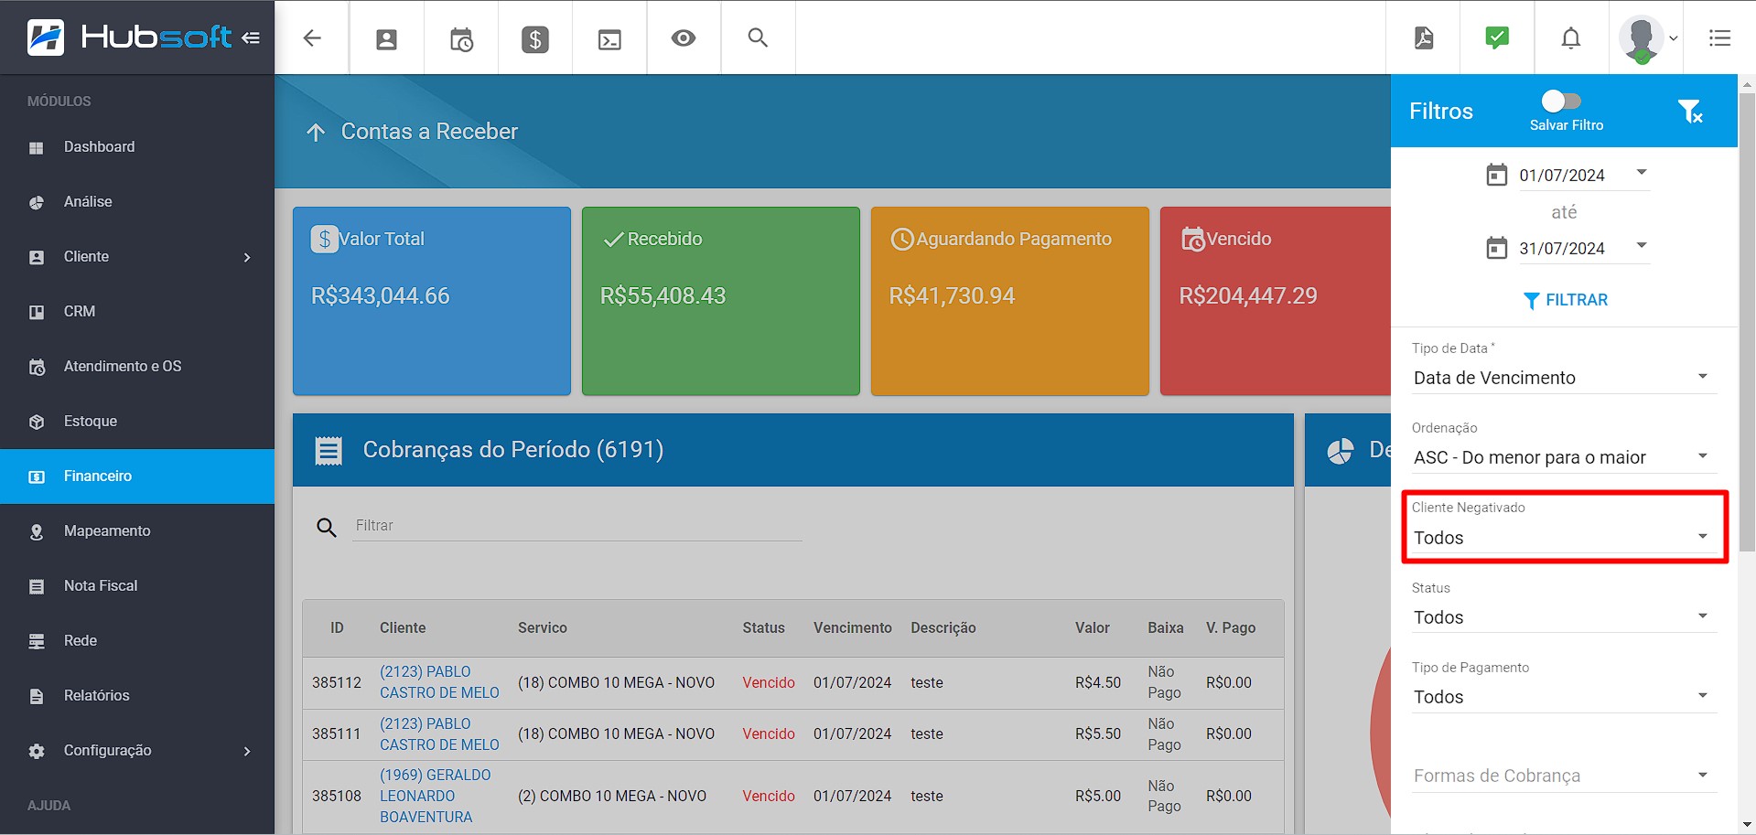Image resolution: width=1756 pixels, height=835 pixels.
Task: Open the calendar clock toolbar icon
Action: click(x=461, y=38)
